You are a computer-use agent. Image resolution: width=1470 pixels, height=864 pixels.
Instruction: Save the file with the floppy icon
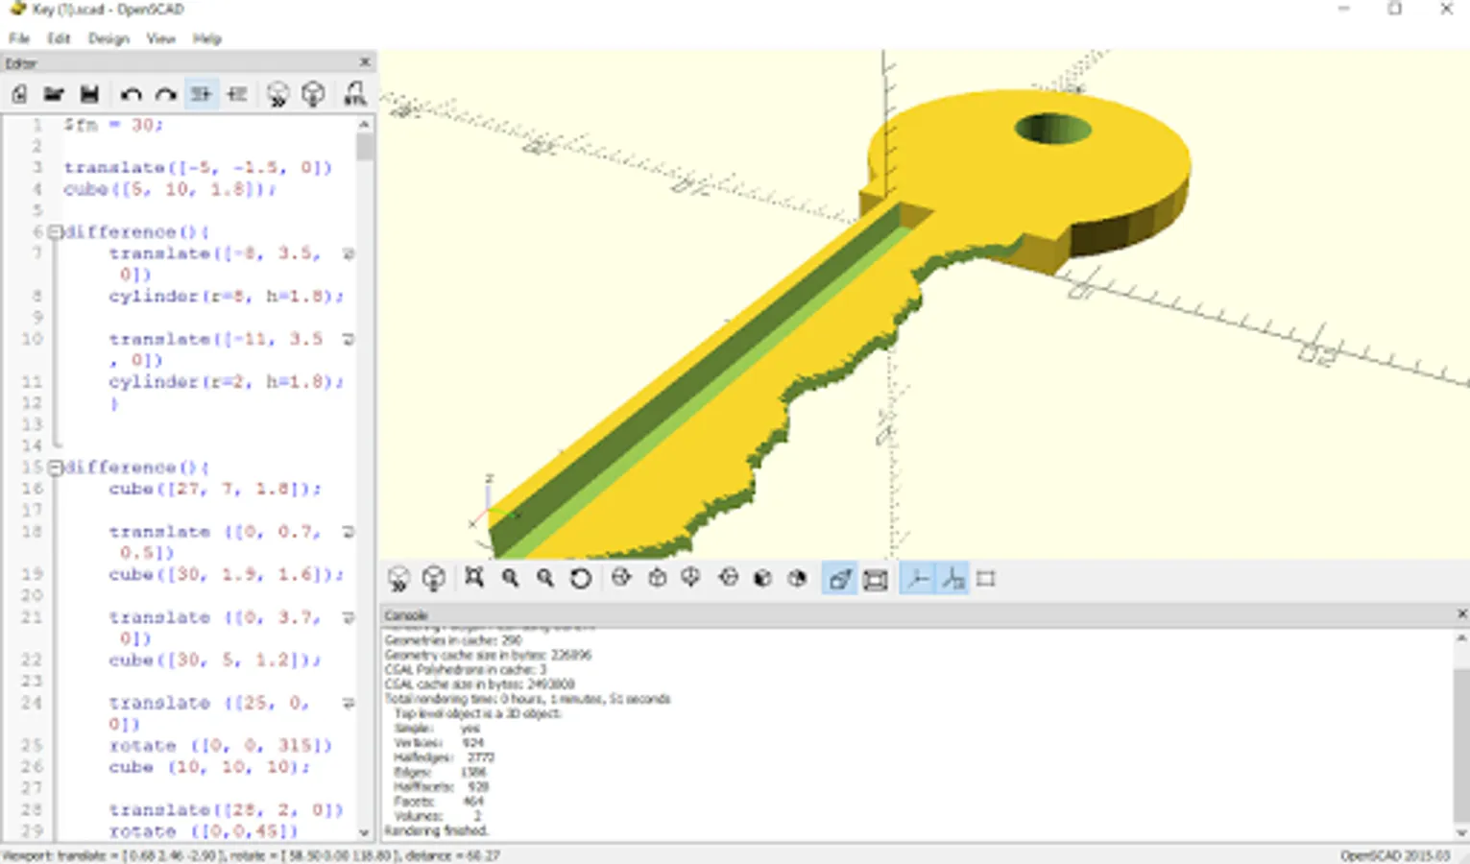point(89,94)
